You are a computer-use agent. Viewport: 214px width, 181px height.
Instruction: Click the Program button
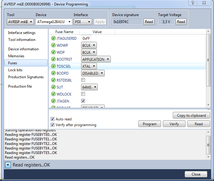click(x=150, y=124)
